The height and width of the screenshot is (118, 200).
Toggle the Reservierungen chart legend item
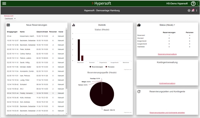(96, 67)
